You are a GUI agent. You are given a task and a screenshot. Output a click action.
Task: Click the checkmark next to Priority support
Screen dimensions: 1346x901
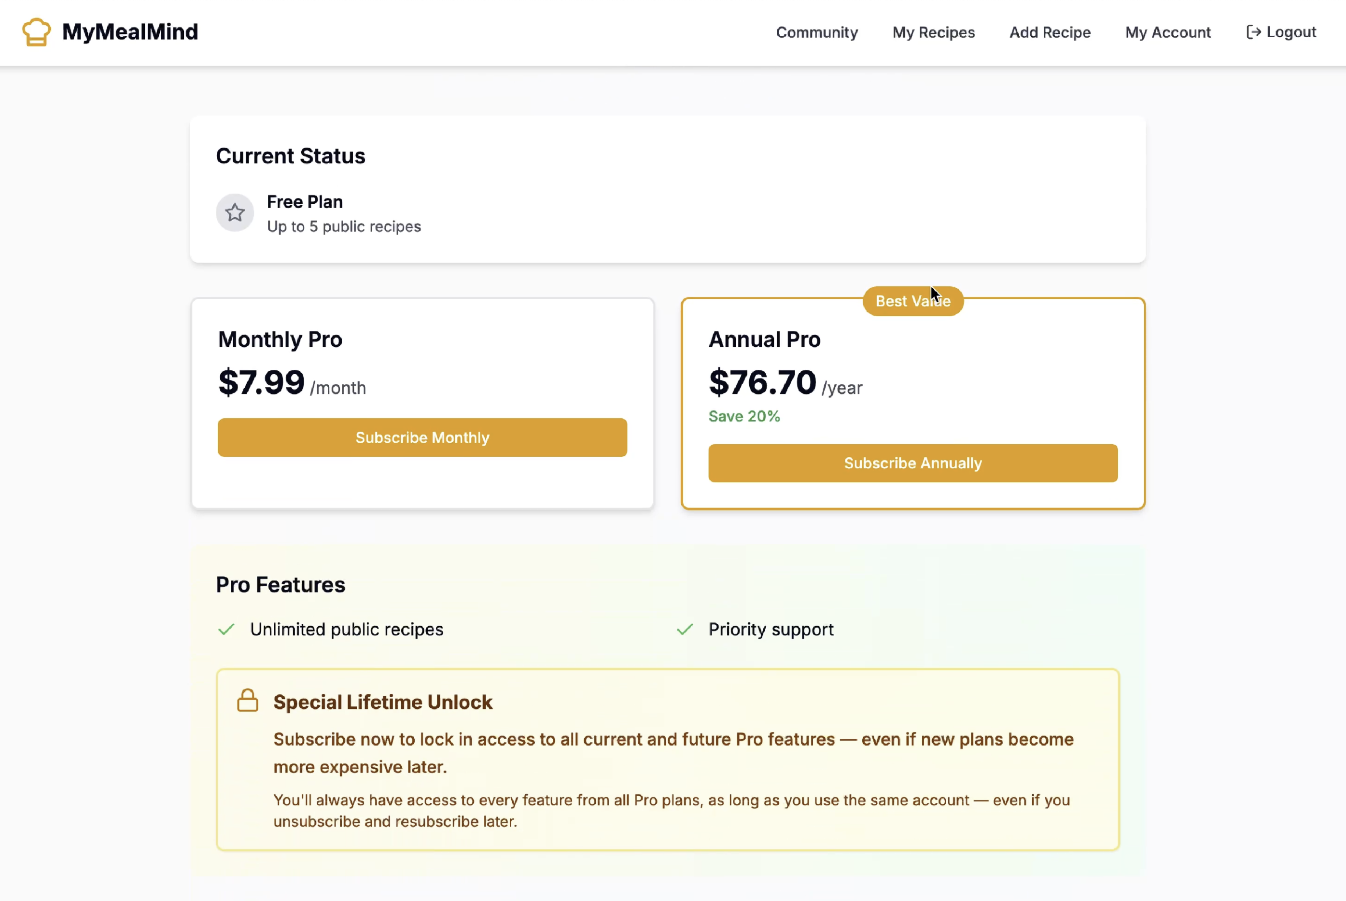click(x=685, y=629)
